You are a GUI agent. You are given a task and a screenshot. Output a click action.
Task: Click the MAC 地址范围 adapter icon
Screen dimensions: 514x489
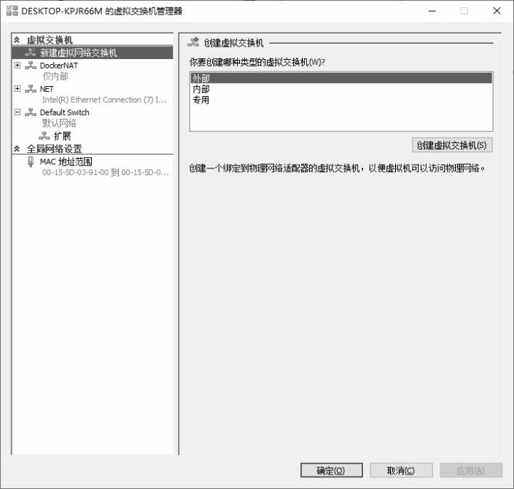pyautogui.click(x=31, y=162)
